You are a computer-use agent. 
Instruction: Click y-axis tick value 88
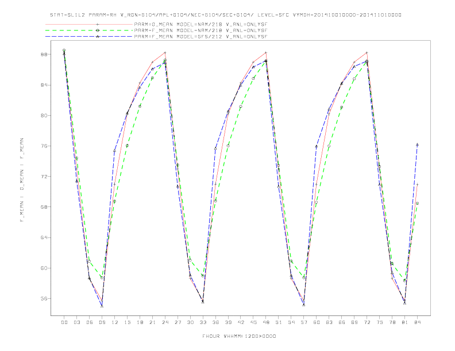pos(45,54)
